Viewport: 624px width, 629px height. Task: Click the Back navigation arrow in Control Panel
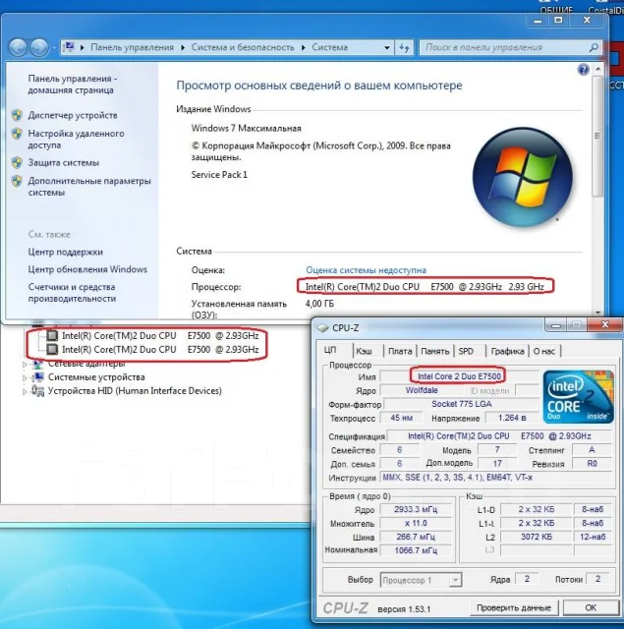pyautogui.click(x=18, y=48)
